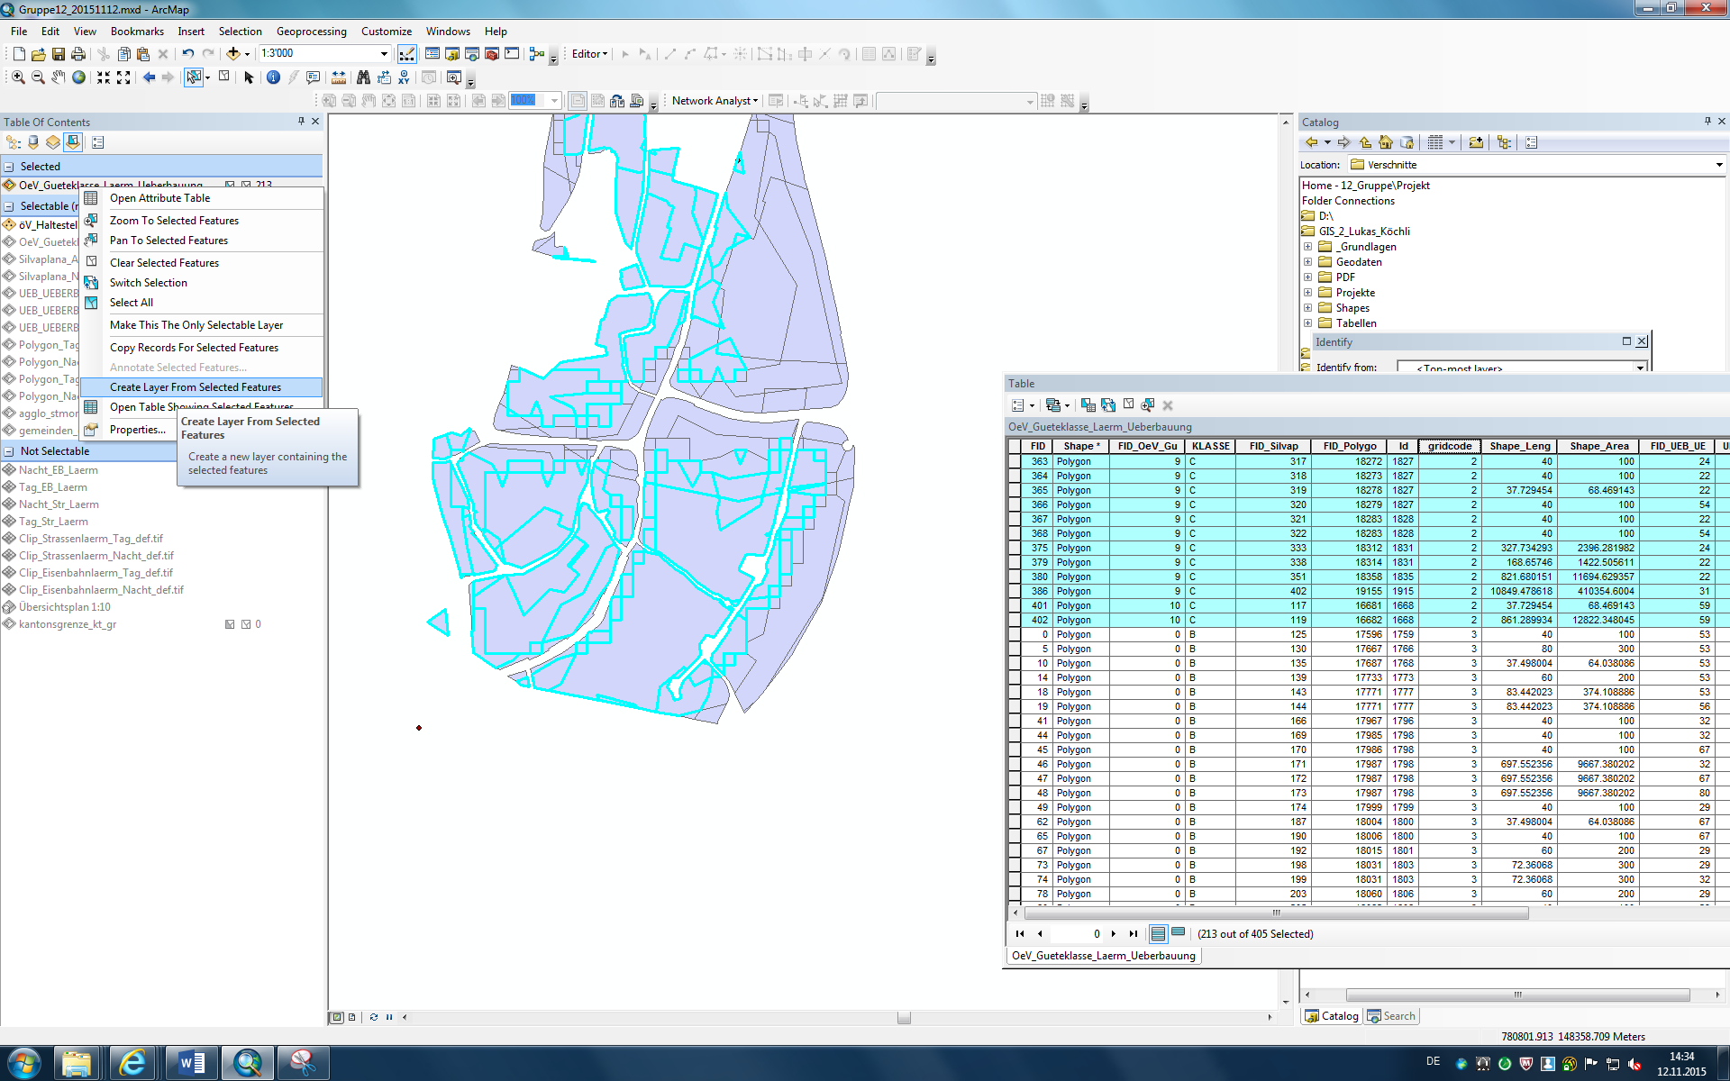
Task: Click the Identify tool icon
Action: click(273, 77)
